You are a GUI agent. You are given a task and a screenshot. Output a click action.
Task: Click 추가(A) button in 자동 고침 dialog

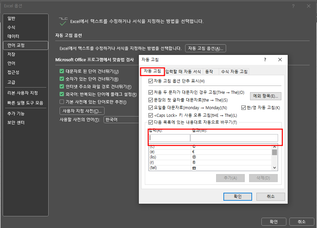[230, 178]
